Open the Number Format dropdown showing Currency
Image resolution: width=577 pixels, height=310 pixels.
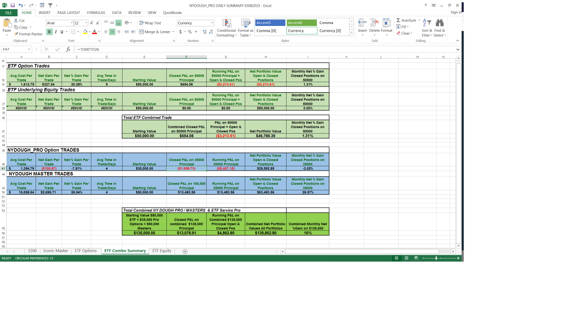point(195,23)
